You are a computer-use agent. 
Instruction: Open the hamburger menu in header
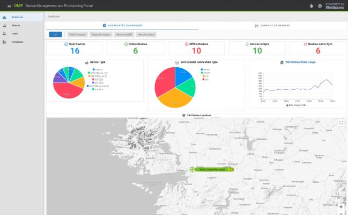point(9,6)
